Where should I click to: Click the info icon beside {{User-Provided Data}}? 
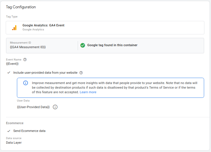point(55,107)
